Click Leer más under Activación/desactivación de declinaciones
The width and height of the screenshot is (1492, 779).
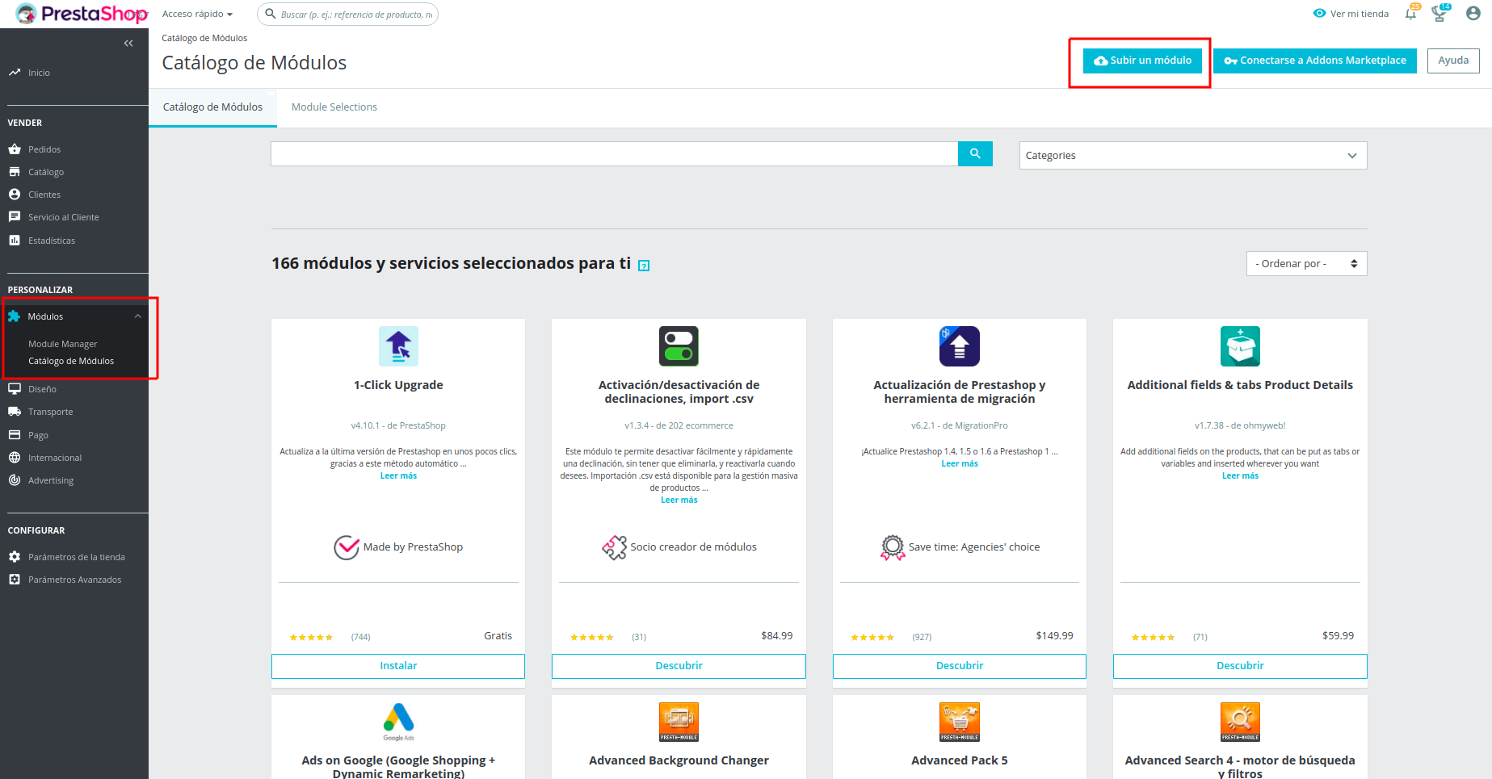(x=679, y=500)
